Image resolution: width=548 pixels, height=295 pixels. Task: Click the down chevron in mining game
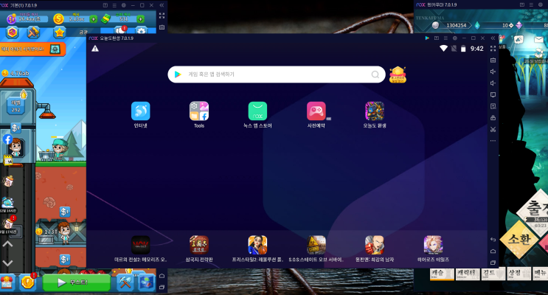coord(7,263)
